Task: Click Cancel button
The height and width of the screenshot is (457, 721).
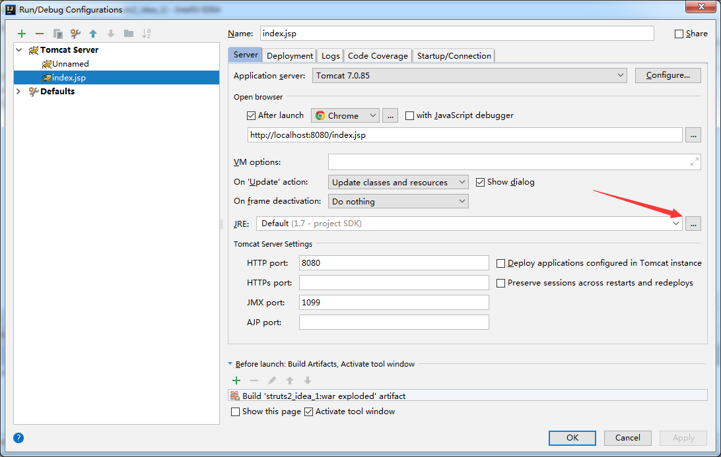Action: (628, 438)
